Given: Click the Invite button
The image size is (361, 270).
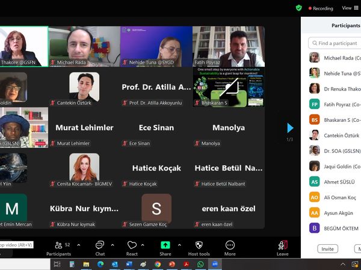Looking at the screenshot, I should [x=328, y=249].
